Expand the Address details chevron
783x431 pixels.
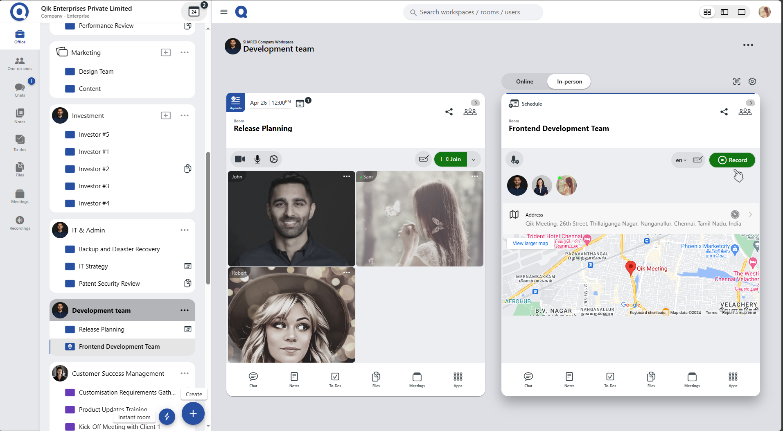[x=750, y=214]
